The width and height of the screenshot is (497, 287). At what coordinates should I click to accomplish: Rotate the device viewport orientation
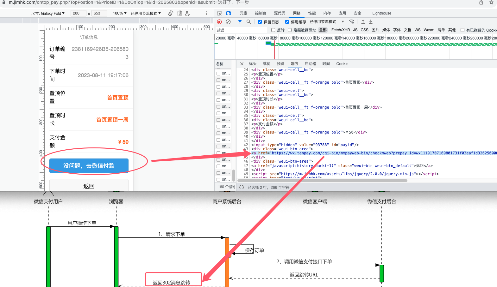point(171,13)
